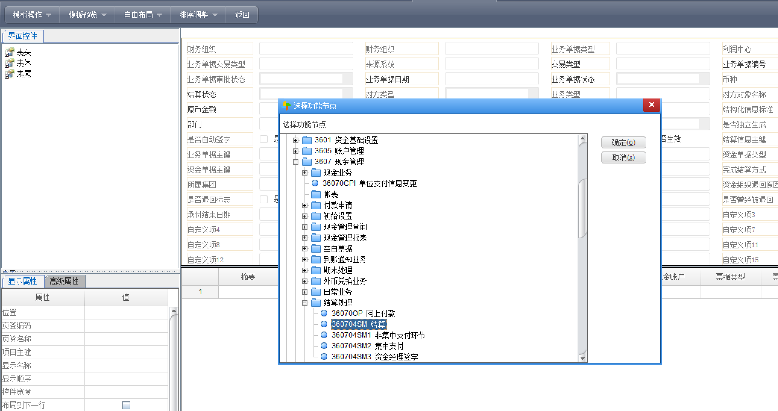Viewport: 778px width, 411px height.
Task: Open the 排序调整 dropdown menu
Action: (x=198, y=15)
